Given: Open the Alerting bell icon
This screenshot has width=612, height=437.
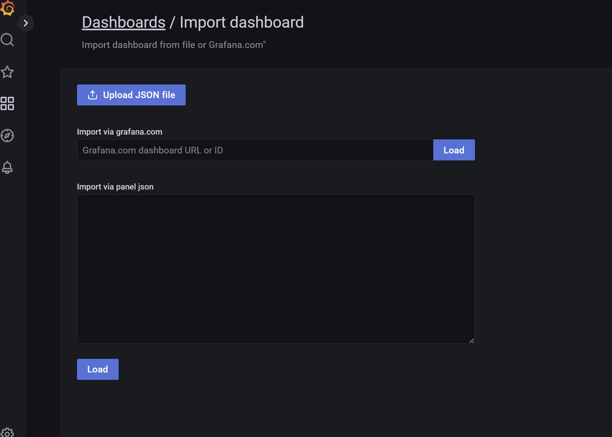Looking at the screenshot, I should 7,167.
